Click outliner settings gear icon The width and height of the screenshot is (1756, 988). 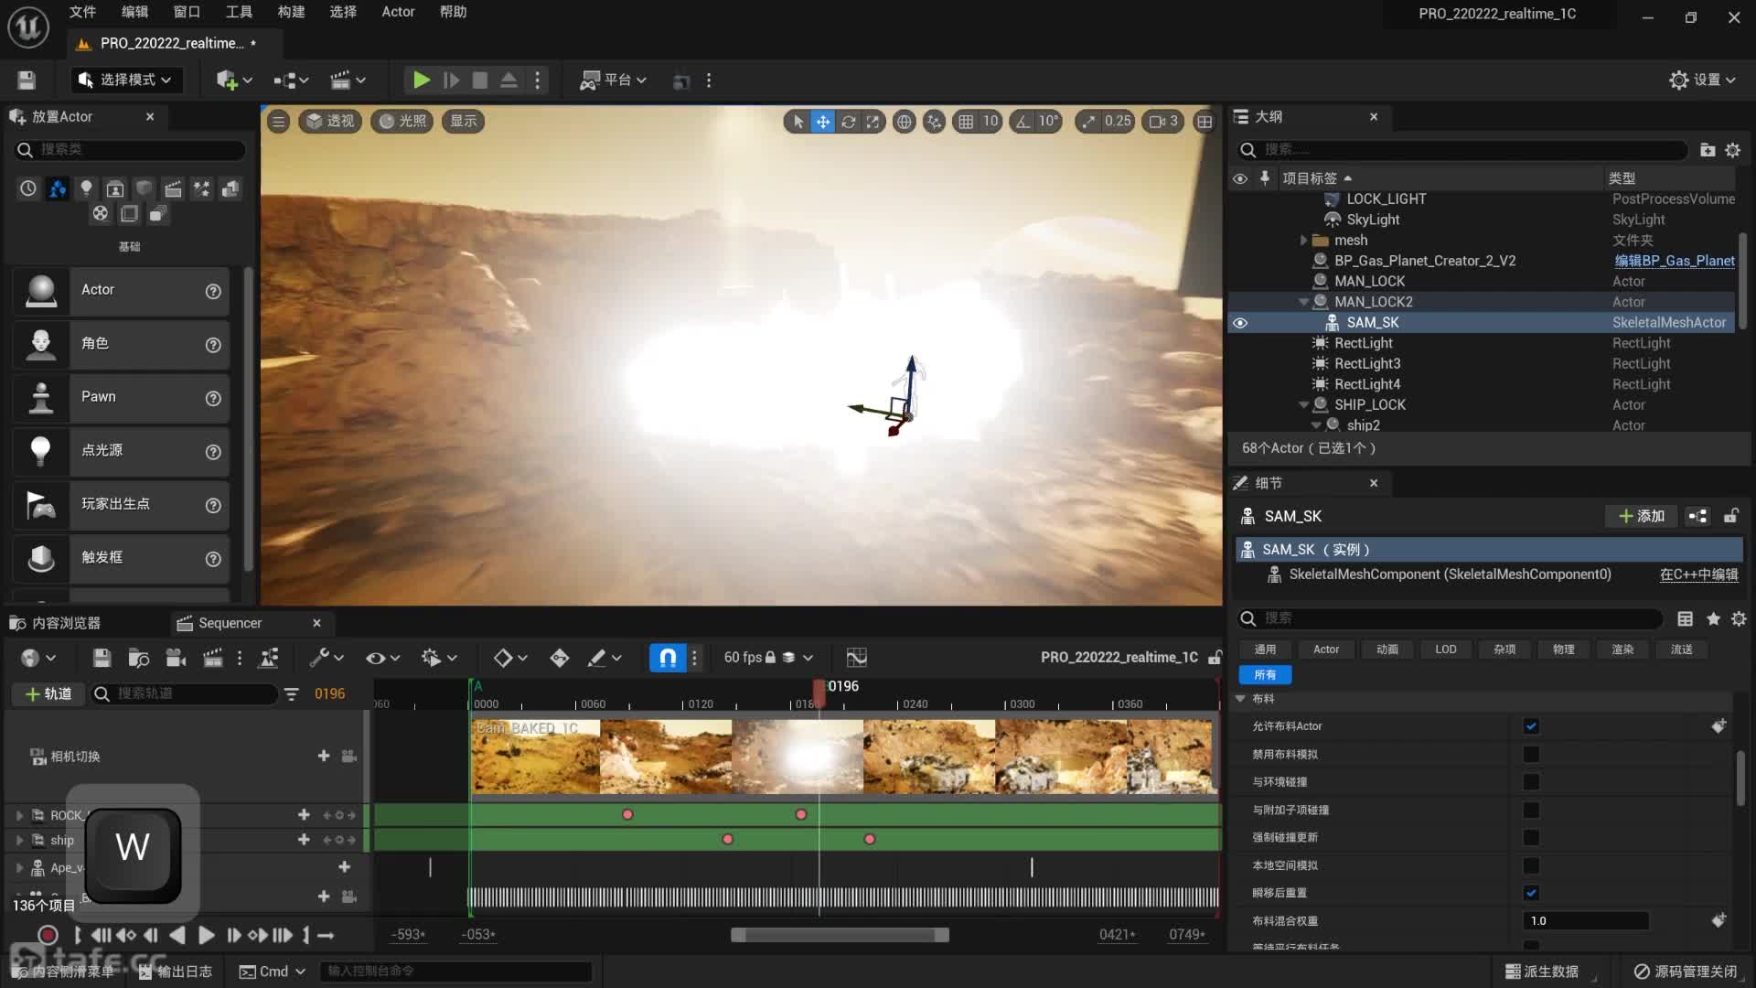click(x=1732, y=150)
